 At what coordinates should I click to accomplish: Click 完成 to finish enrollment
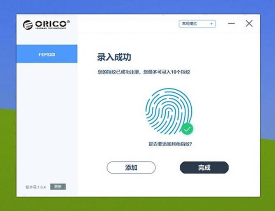(x=204, y=168)
